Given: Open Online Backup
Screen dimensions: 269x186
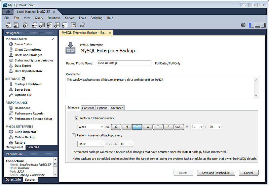Looking at the screenshot, I should 25,137.
